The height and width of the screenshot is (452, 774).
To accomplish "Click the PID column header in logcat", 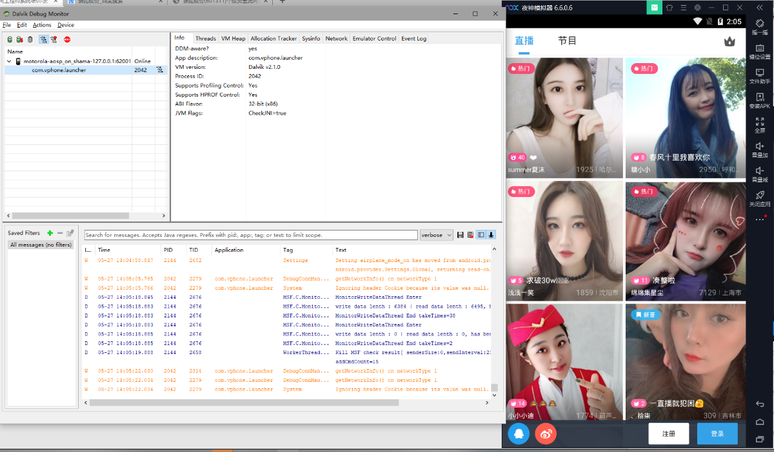I will point(174,250).
